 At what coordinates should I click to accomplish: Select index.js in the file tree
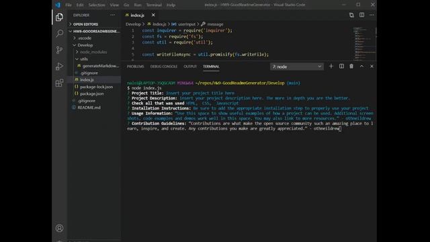pos(94,79)
